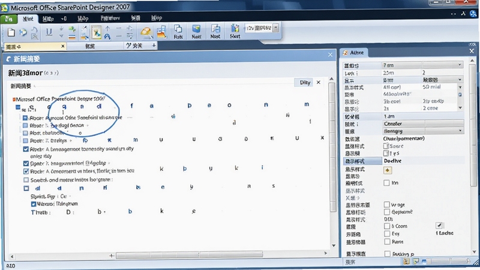The image size is (480, 270).
Task: Open the Pifilitfiierv ribbon tab
Action: tap(110, 18)
